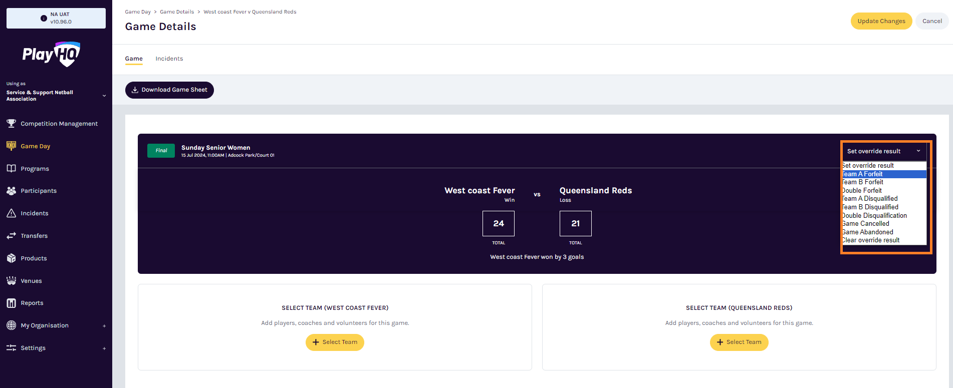Click the My Organisation globe icon
Image resolution: width=953 pixels, height=388 pixels.
(x=11, y=325)
